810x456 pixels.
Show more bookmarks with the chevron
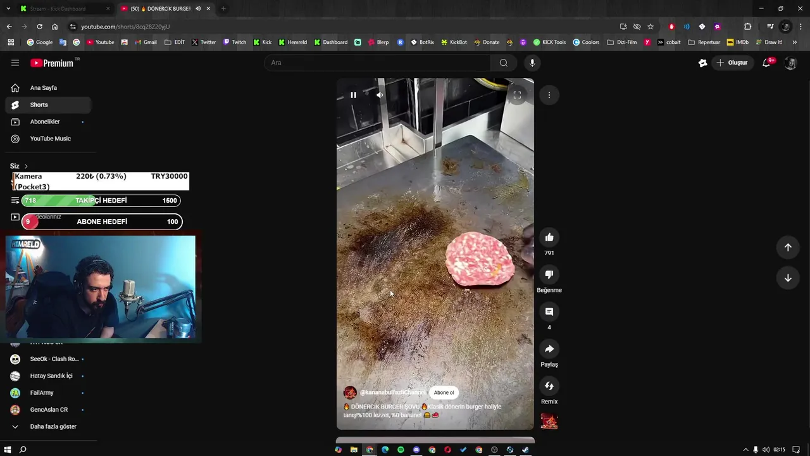tap(795, 42)
